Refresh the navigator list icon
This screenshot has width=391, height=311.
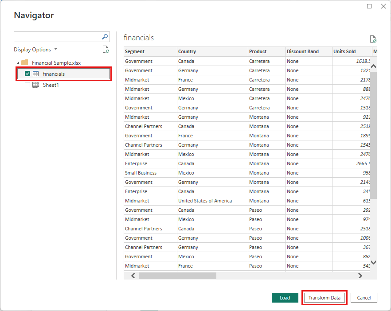[106, 49]
